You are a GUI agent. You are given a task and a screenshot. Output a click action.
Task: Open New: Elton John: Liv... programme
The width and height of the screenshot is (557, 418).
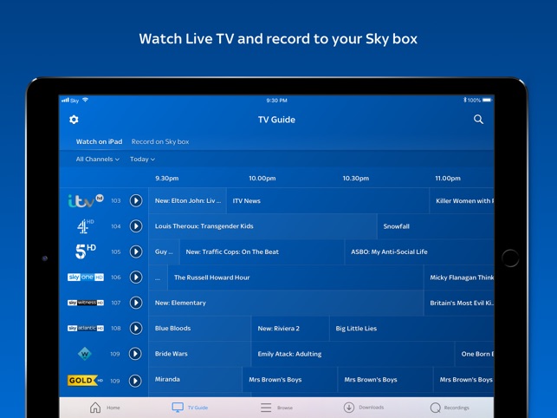click(188, 200)
